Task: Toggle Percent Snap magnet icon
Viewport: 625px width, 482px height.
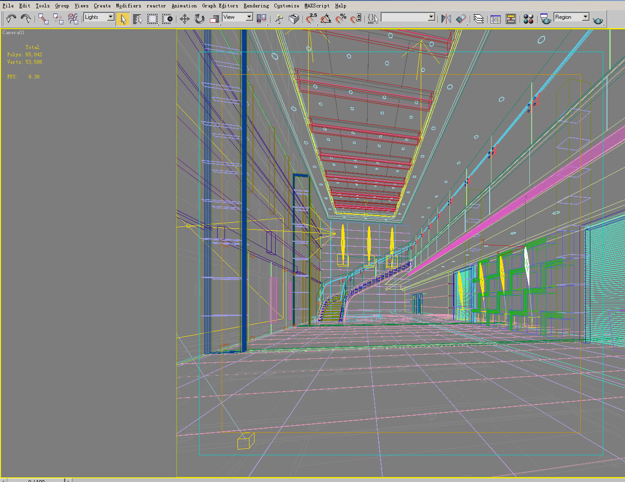Action: click(341, 18)
